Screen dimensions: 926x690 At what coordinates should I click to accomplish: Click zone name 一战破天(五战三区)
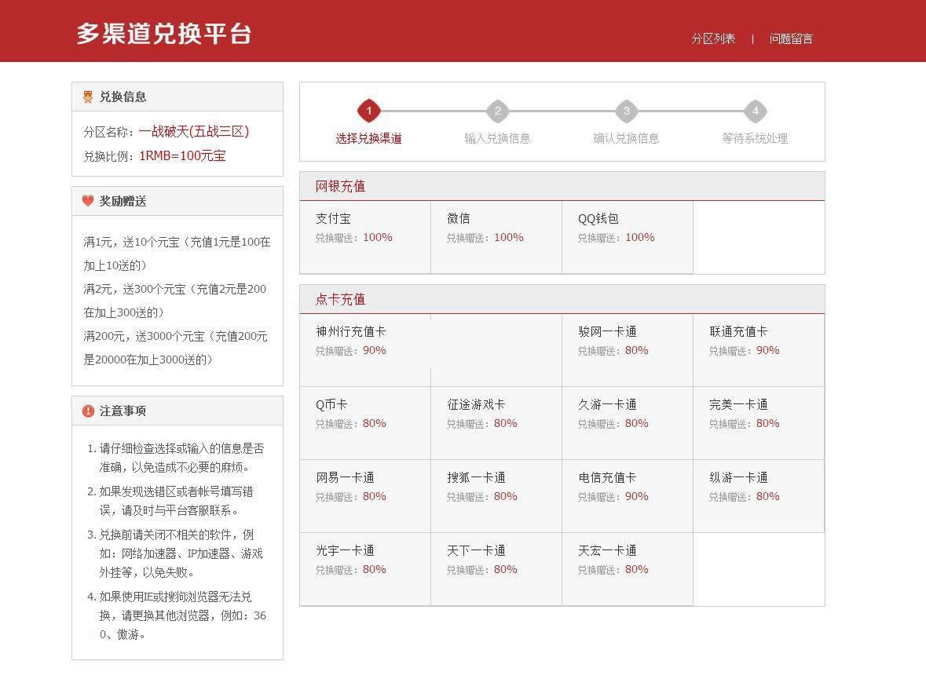[194, 131]
